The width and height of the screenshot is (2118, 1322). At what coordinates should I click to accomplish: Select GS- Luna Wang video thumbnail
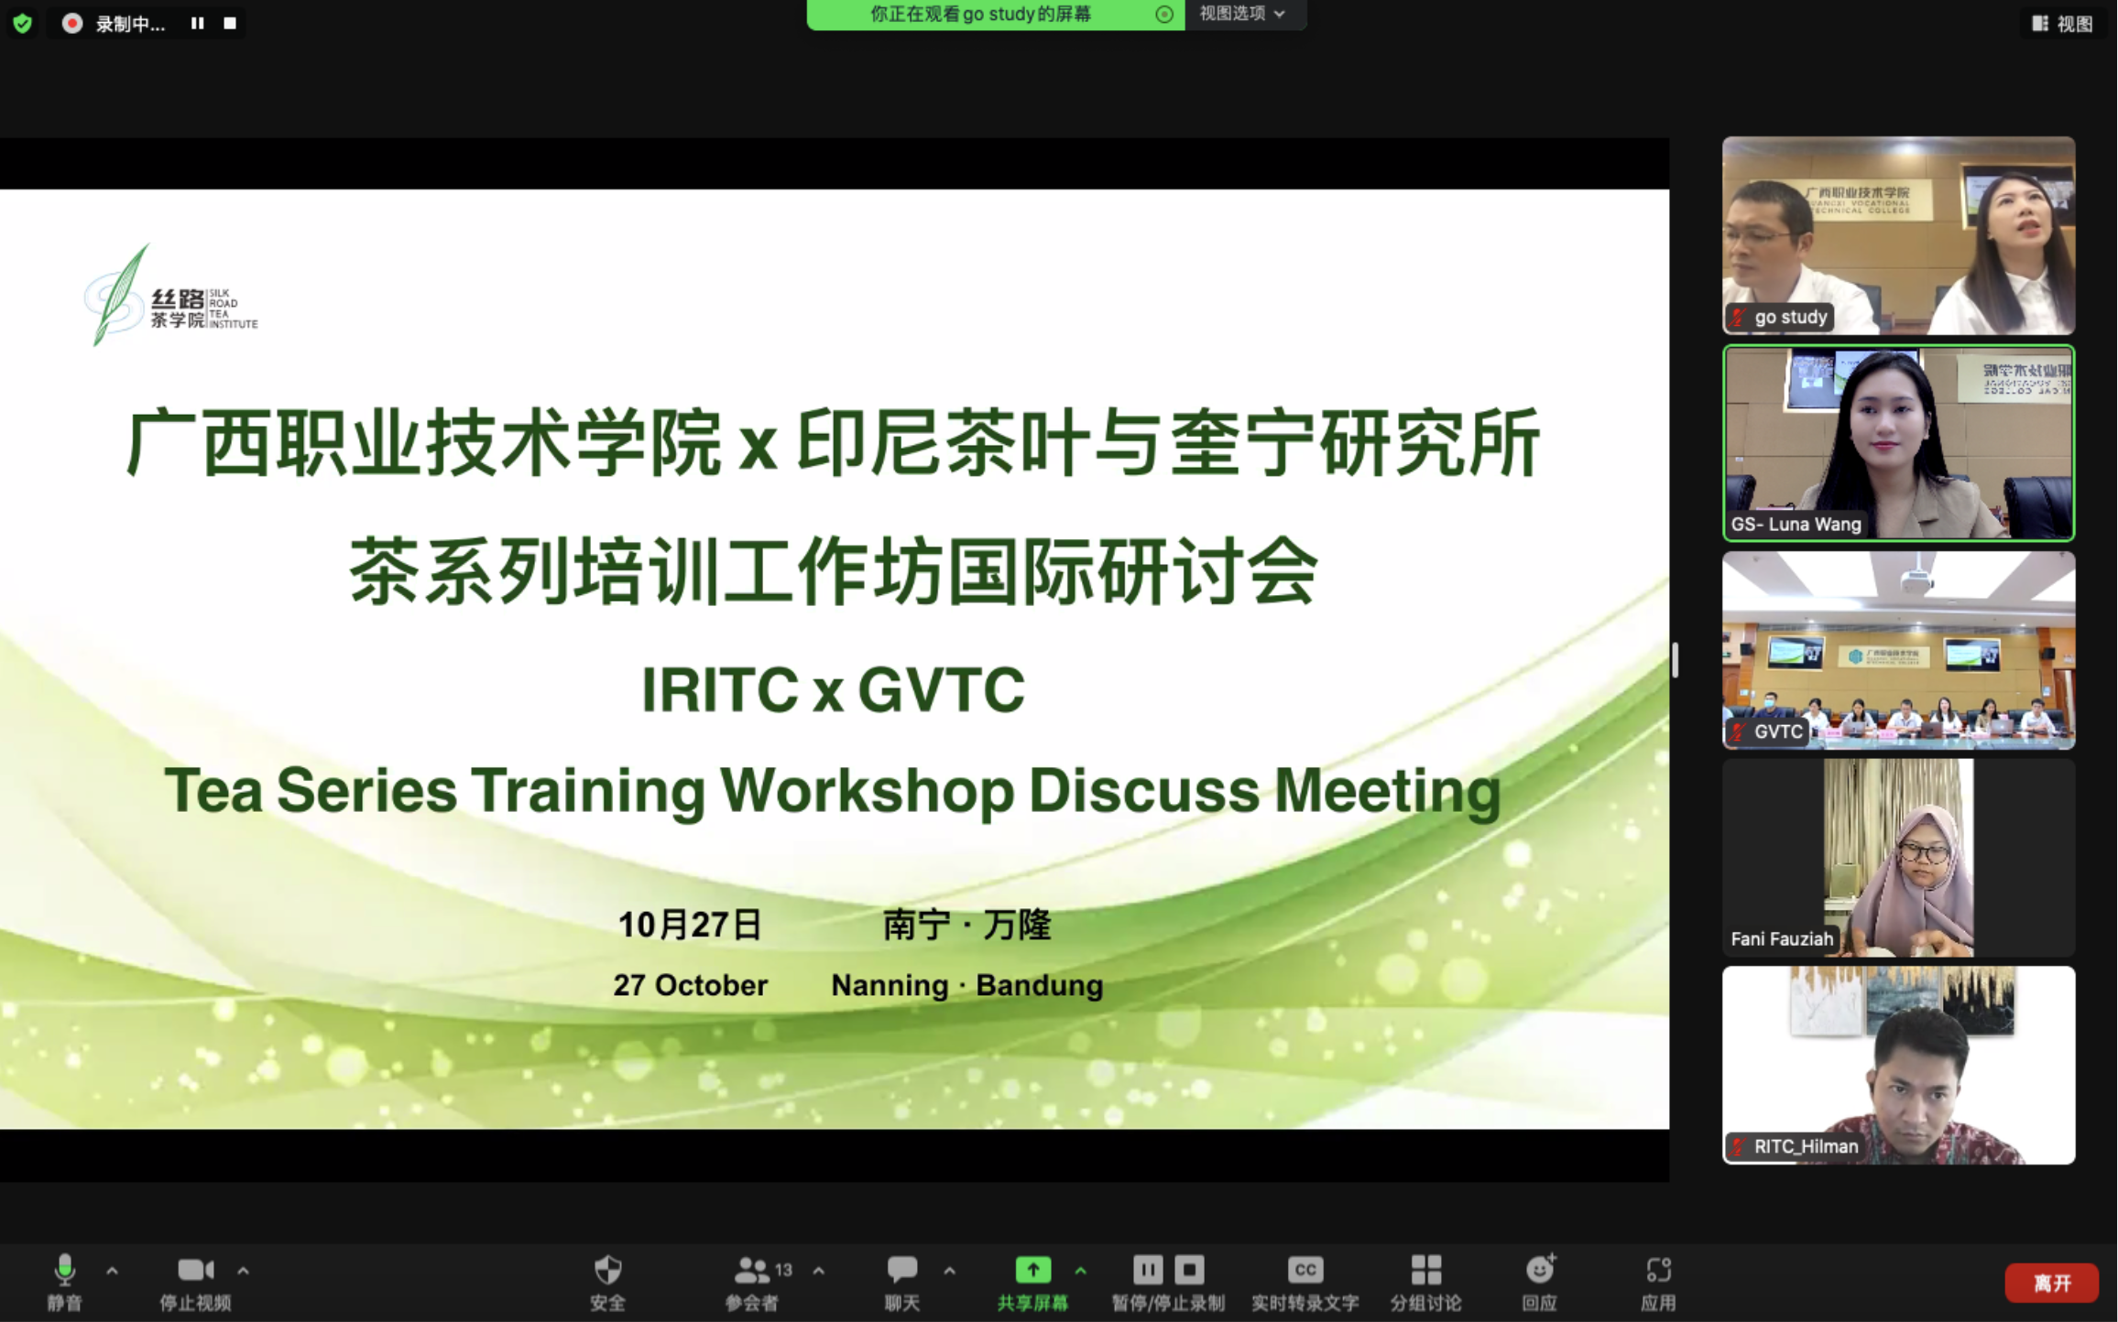pos(1898,443)
